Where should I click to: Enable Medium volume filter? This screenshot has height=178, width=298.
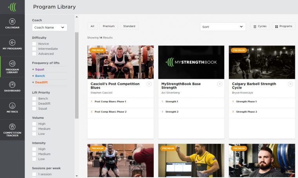click(34, 129)
